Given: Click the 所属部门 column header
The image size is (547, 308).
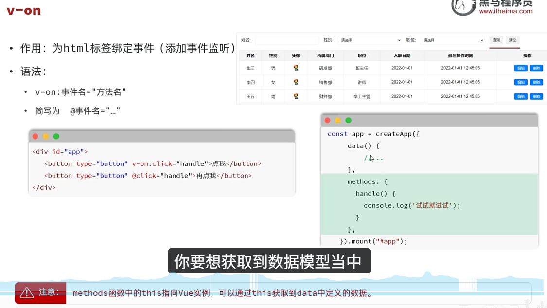Looking at the screenshot, I should (x=325, y=55).
